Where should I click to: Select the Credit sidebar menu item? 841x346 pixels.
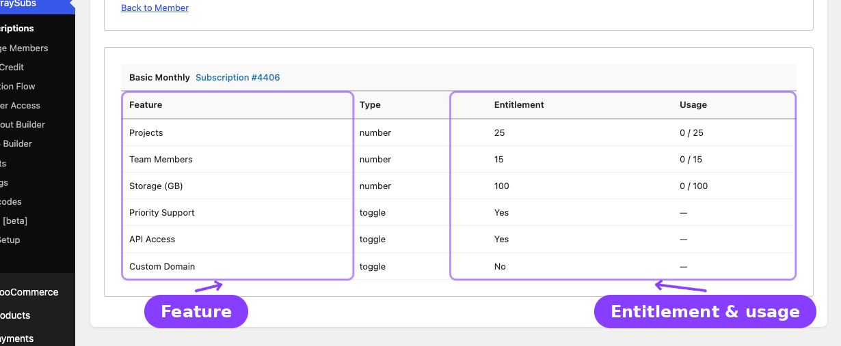pos(12,67)
